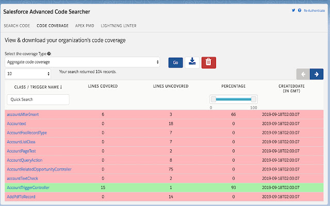Viewport: 330px width, 206px height.
Task: Click the red trash delete icon
Action: click(208, 62)
